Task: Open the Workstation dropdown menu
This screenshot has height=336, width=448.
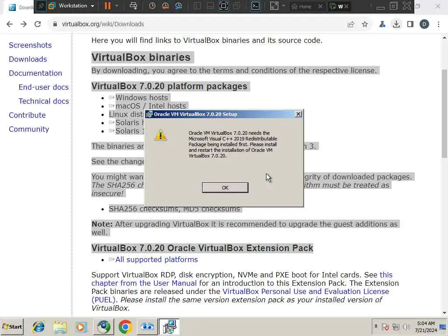Action: [72, 6]
